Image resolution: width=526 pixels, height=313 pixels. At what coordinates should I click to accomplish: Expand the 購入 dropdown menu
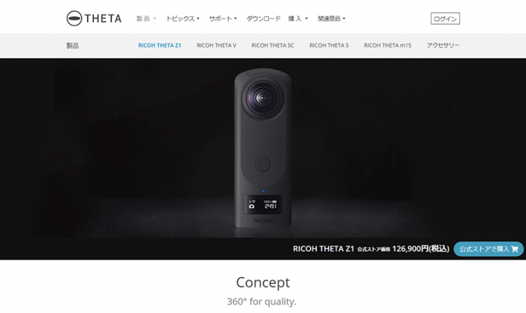point(298,18)
